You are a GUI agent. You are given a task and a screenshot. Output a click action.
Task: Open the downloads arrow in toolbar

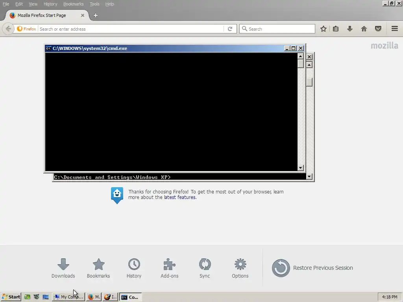(x=350, y=29)
